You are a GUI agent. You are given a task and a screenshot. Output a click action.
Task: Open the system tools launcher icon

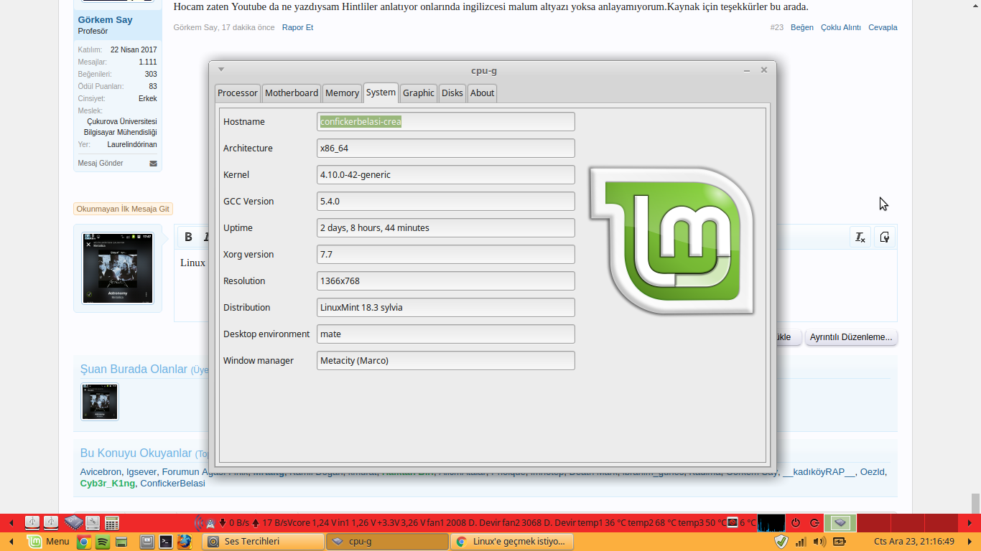pyautogui.click(x=92, y=522)
